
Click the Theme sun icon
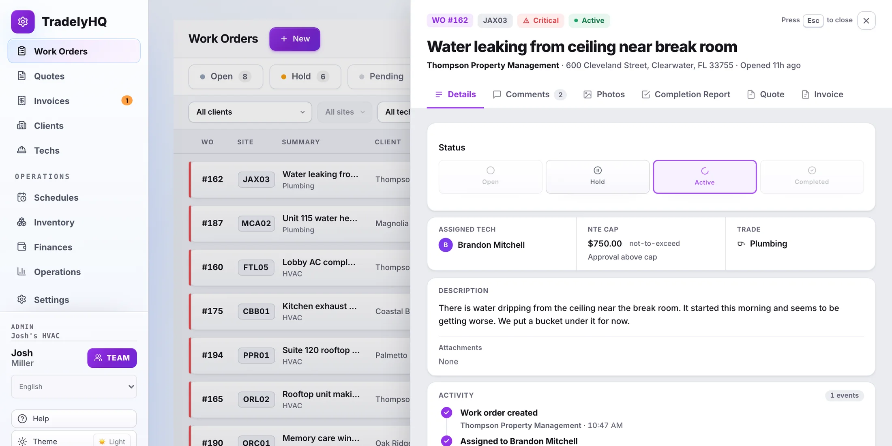click(x=22, y=441)
